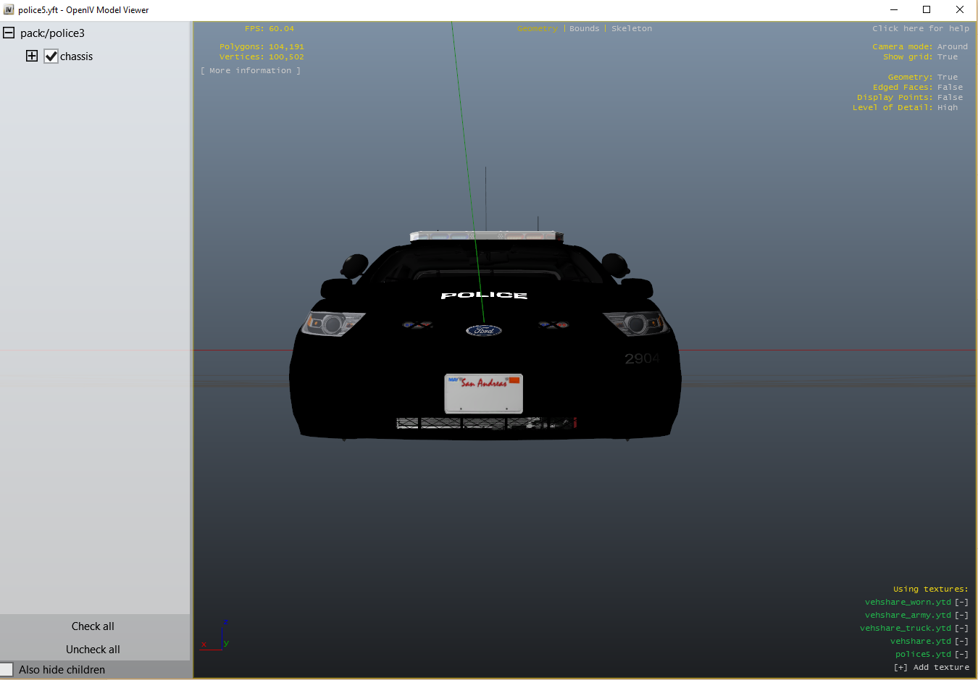Add a new texture with [+]

pos(900,668)
